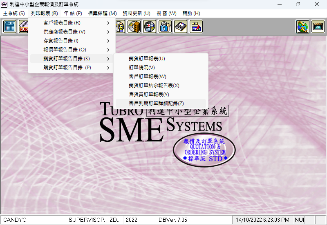Click arrow beside 報價單報告目錄 (Q)
Image resolution: width=327 pixels, height=225 pixels.
[108, 50]
